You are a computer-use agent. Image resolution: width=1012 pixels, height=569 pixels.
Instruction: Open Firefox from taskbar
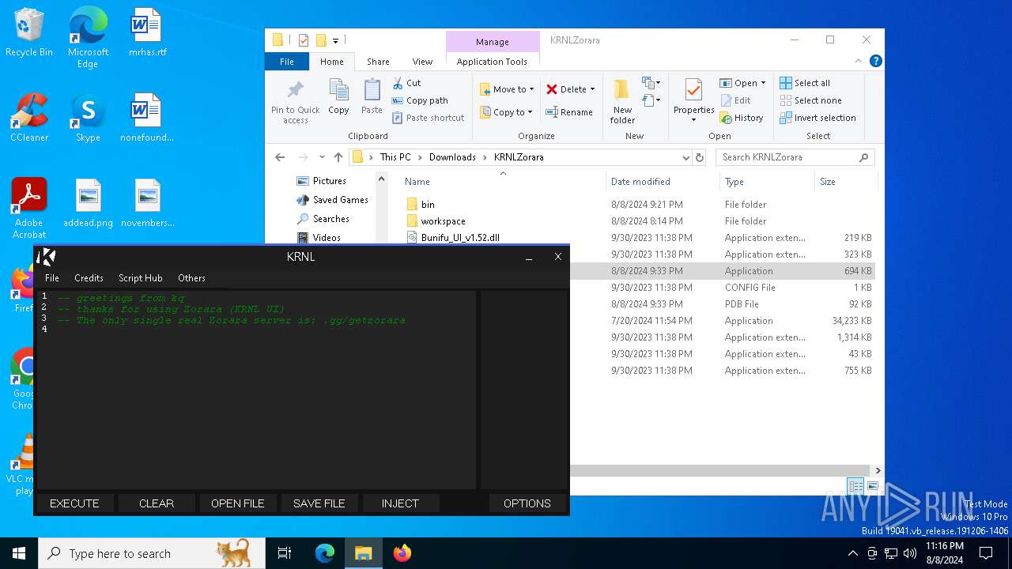(402, 553)
